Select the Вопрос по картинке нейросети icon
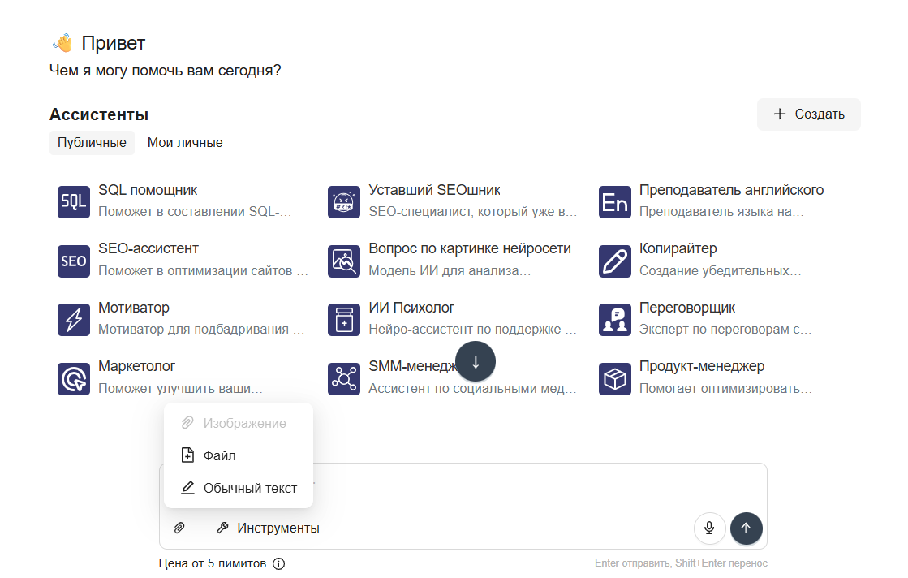 (344, 261)
